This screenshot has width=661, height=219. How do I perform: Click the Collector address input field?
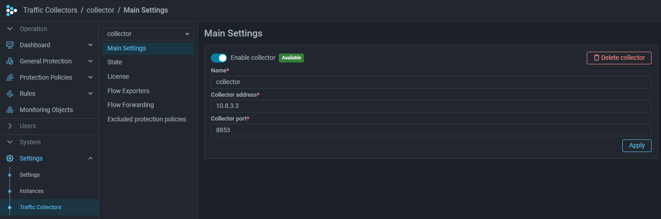tap(431, 106)
